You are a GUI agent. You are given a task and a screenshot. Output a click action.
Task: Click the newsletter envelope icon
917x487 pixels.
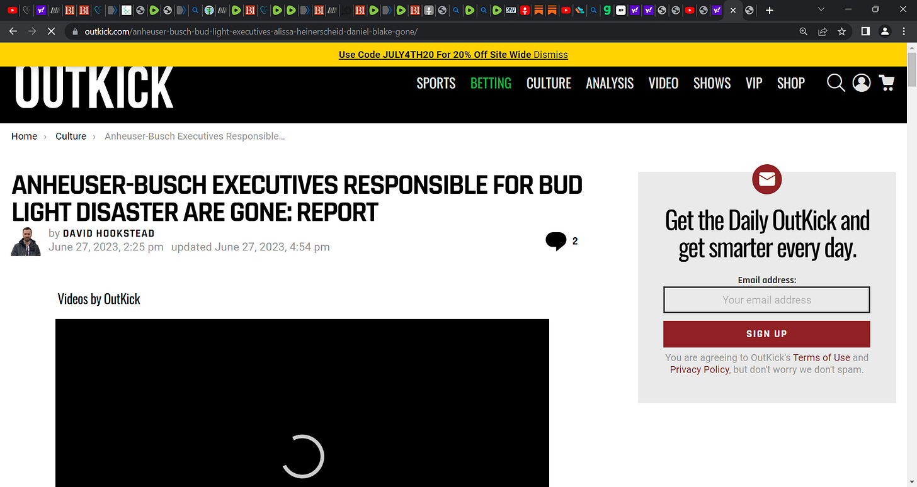[766, 179]
